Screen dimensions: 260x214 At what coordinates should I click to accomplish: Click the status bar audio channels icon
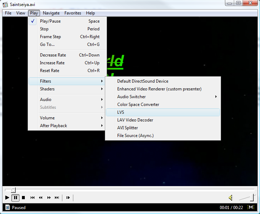(x=251, y=207)
